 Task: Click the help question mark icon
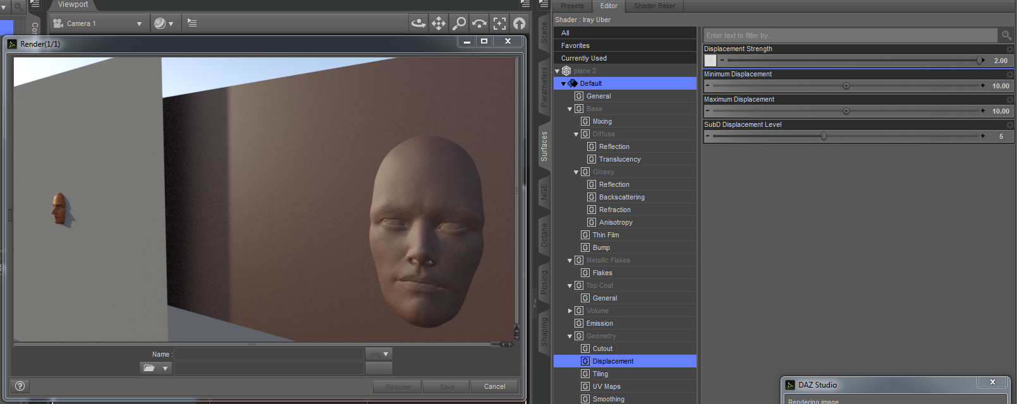coord(20,386)
